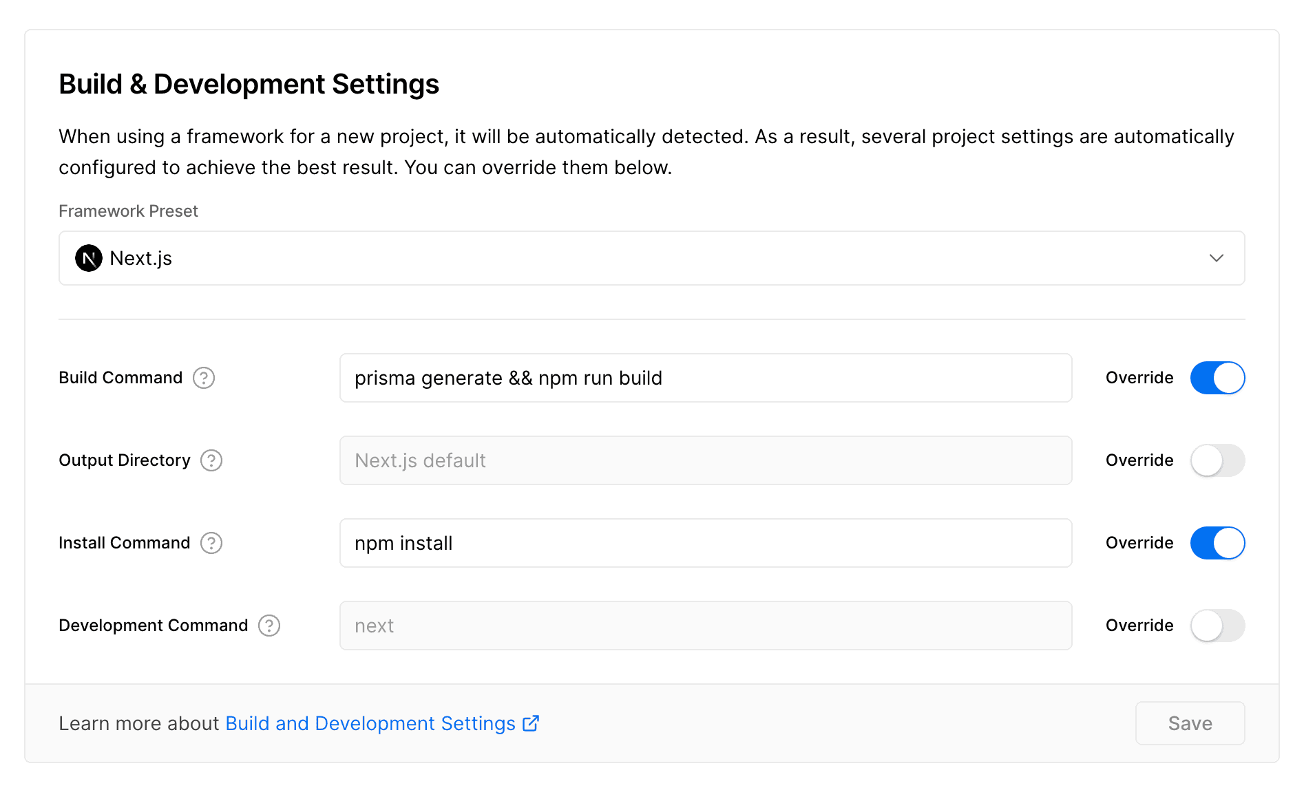Enable the Development Command override toggle
This screenshot has height=790, width=1304.
click(1217, 626)
